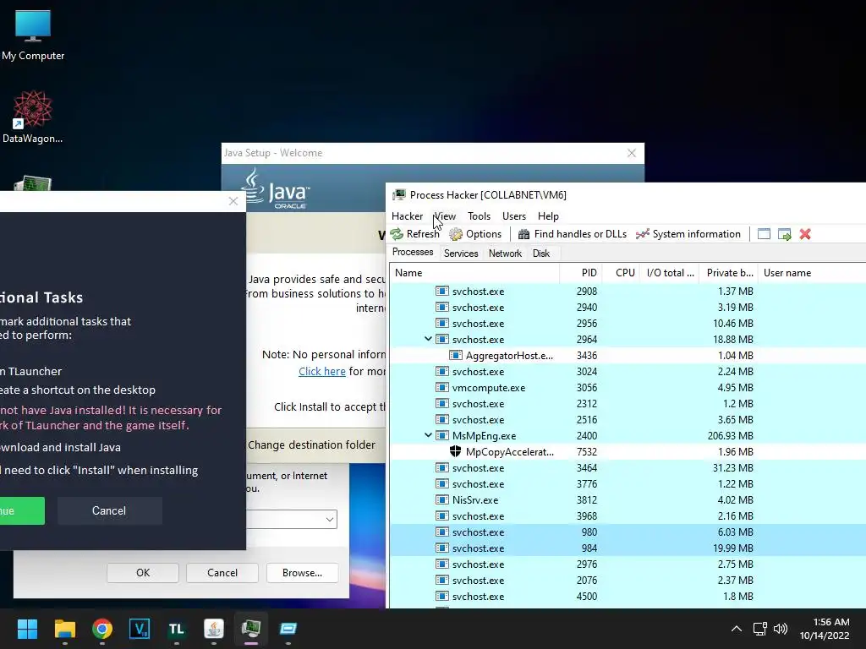Select svchost.exe with PID 2908
The width and height of the screenshot is (866, 649).
click(628, 292)
